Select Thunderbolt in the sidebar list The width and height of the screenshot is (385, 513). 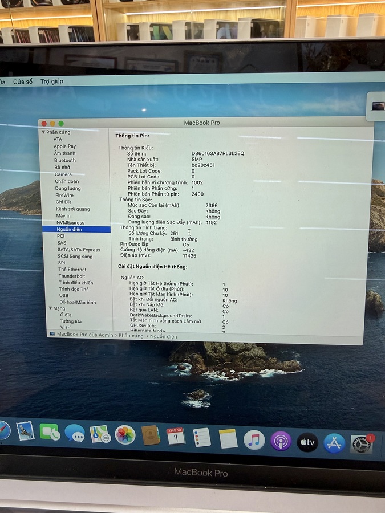(71, 276)
